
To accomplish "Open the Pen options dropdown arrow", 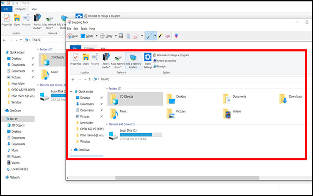I will pos(155,36).
